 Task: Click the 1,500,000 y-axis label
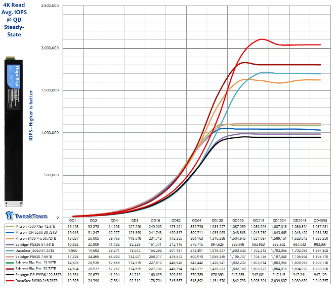pyautogui.click(x=50, y=90)
